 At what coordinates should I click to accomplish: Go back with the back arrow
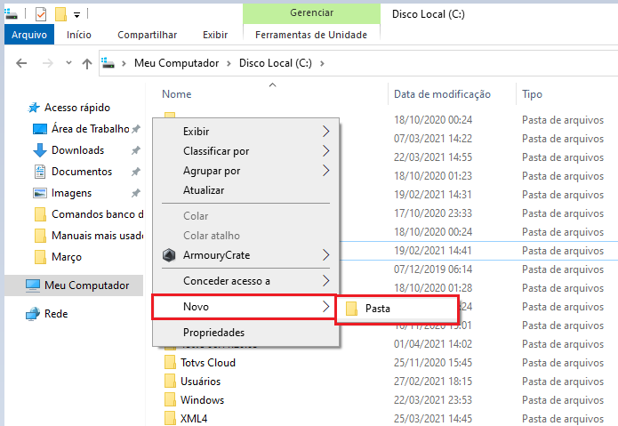pos(21,63)
